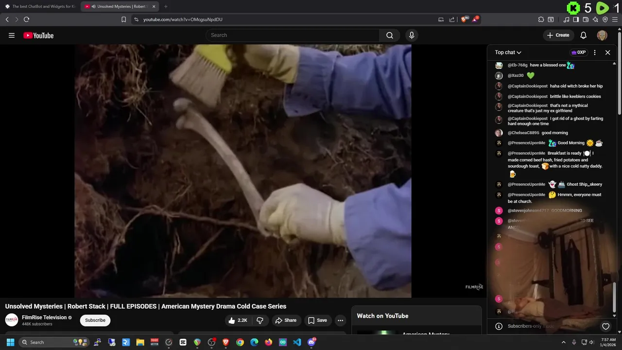Click the YouTube search input field
The height and width of the screenshot is (350, 622).
[x=293, y=35]
